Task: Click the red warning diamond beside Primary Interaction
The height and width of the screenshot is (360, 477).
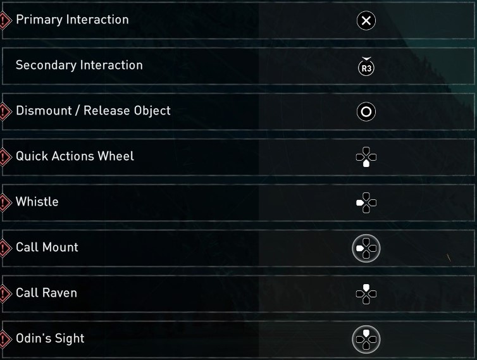Action: click(x=5, y=21)
